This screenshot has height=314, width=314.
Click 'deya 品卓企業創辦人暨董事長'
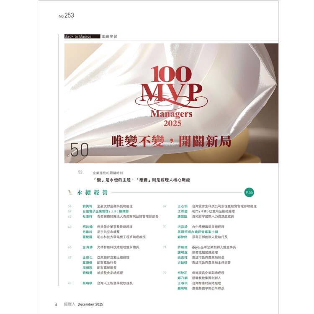tap(214, 247)
